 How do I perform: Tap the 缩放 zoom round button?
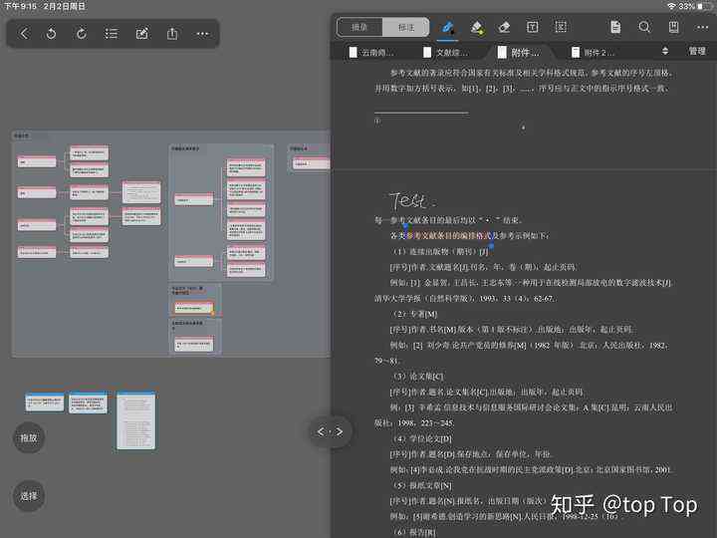coord(28,437)
